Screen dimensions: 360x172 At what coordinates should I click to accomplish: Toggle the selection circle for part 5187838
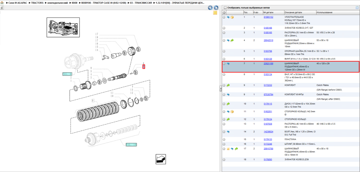(x=224, y=124)
